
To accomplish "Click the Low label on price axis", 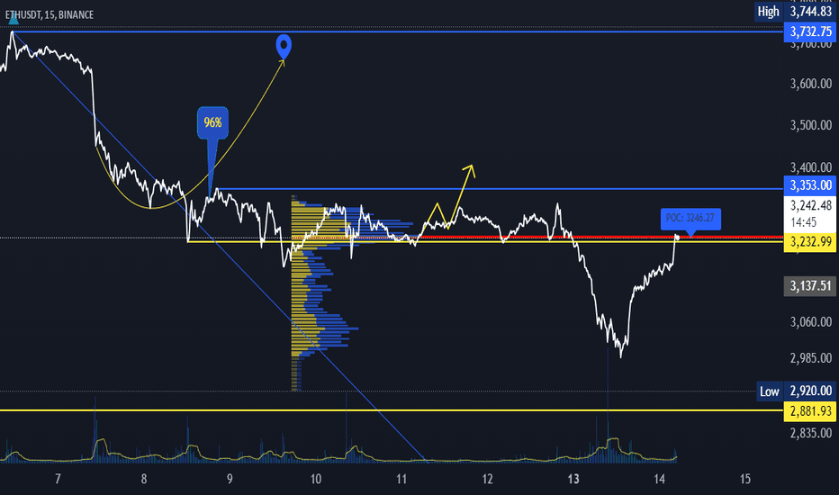I will point(770,391).
